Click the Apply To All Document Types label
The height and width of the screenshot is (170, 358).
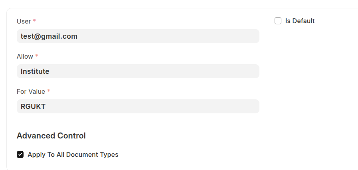coord(73,155)
